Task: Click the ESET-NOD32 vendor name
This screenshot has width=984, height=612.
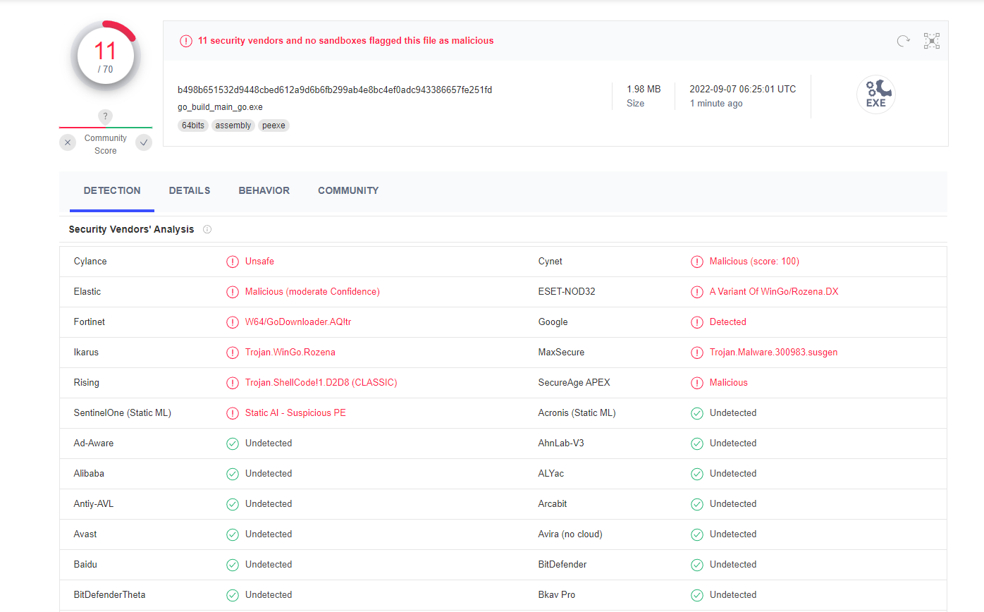Action: (x=567, y=292)
